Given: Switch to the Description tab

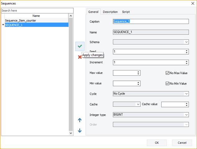Looking at the screenshot, I should [110, 12].
